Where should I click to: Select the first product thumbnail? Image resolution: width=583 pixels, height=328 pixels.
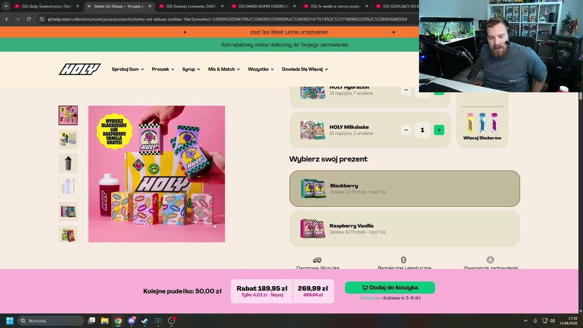68,116
